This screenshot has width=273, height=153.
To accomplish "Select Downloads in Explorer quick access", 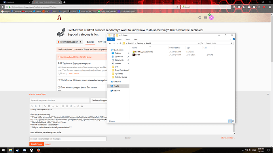I will (x=119, y=56).
